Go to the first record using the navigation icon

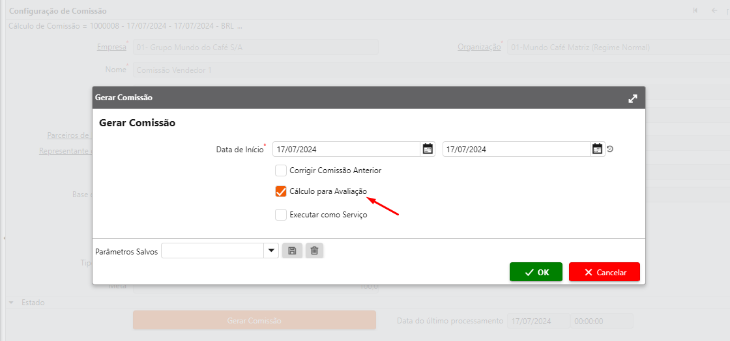695,10
